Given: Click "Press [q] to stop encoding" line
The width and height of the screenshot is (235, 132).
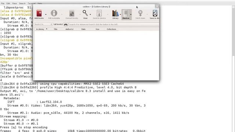Looking at the screenshot, I should (x=23, y=127).
